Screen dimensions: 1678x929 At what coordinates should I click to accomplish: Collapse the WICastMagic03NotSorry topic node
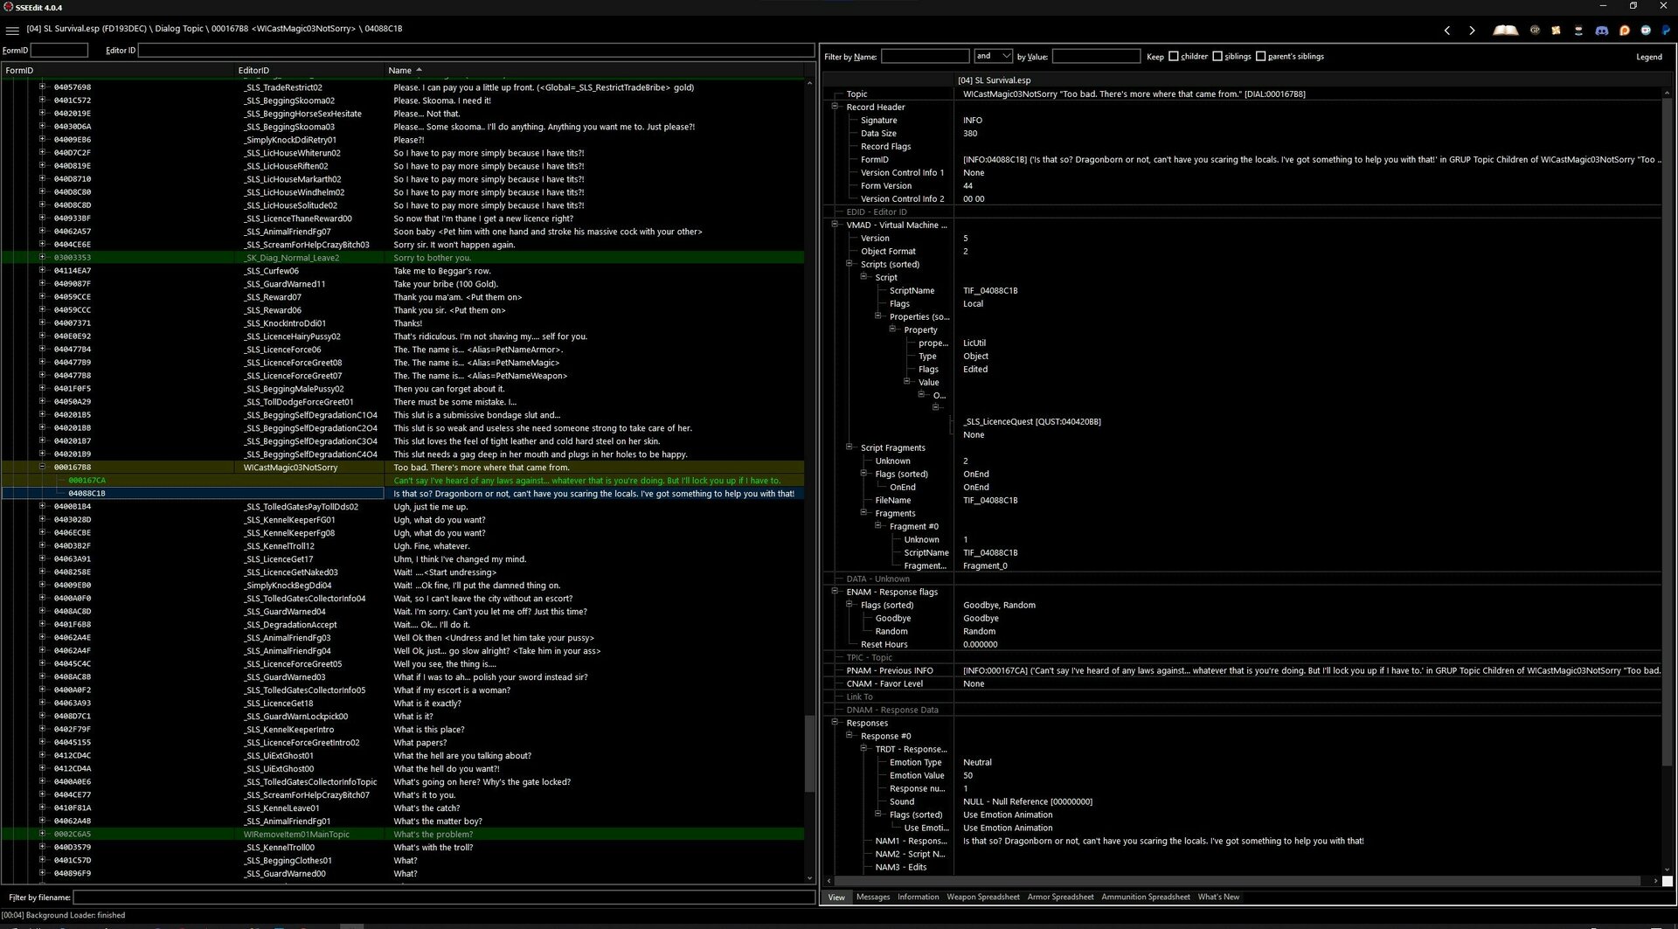pos(42,468)
